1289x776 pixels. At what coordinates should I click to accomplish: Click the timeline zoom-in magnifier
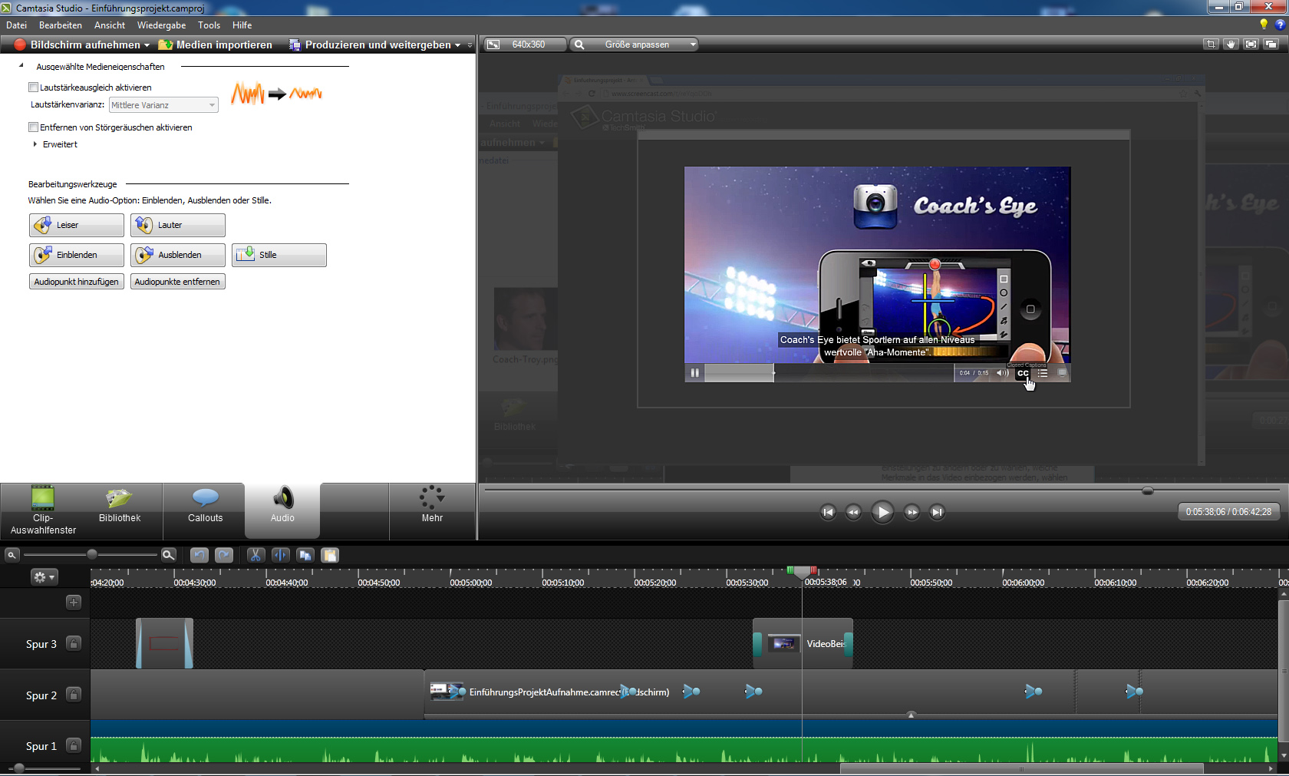169,555
